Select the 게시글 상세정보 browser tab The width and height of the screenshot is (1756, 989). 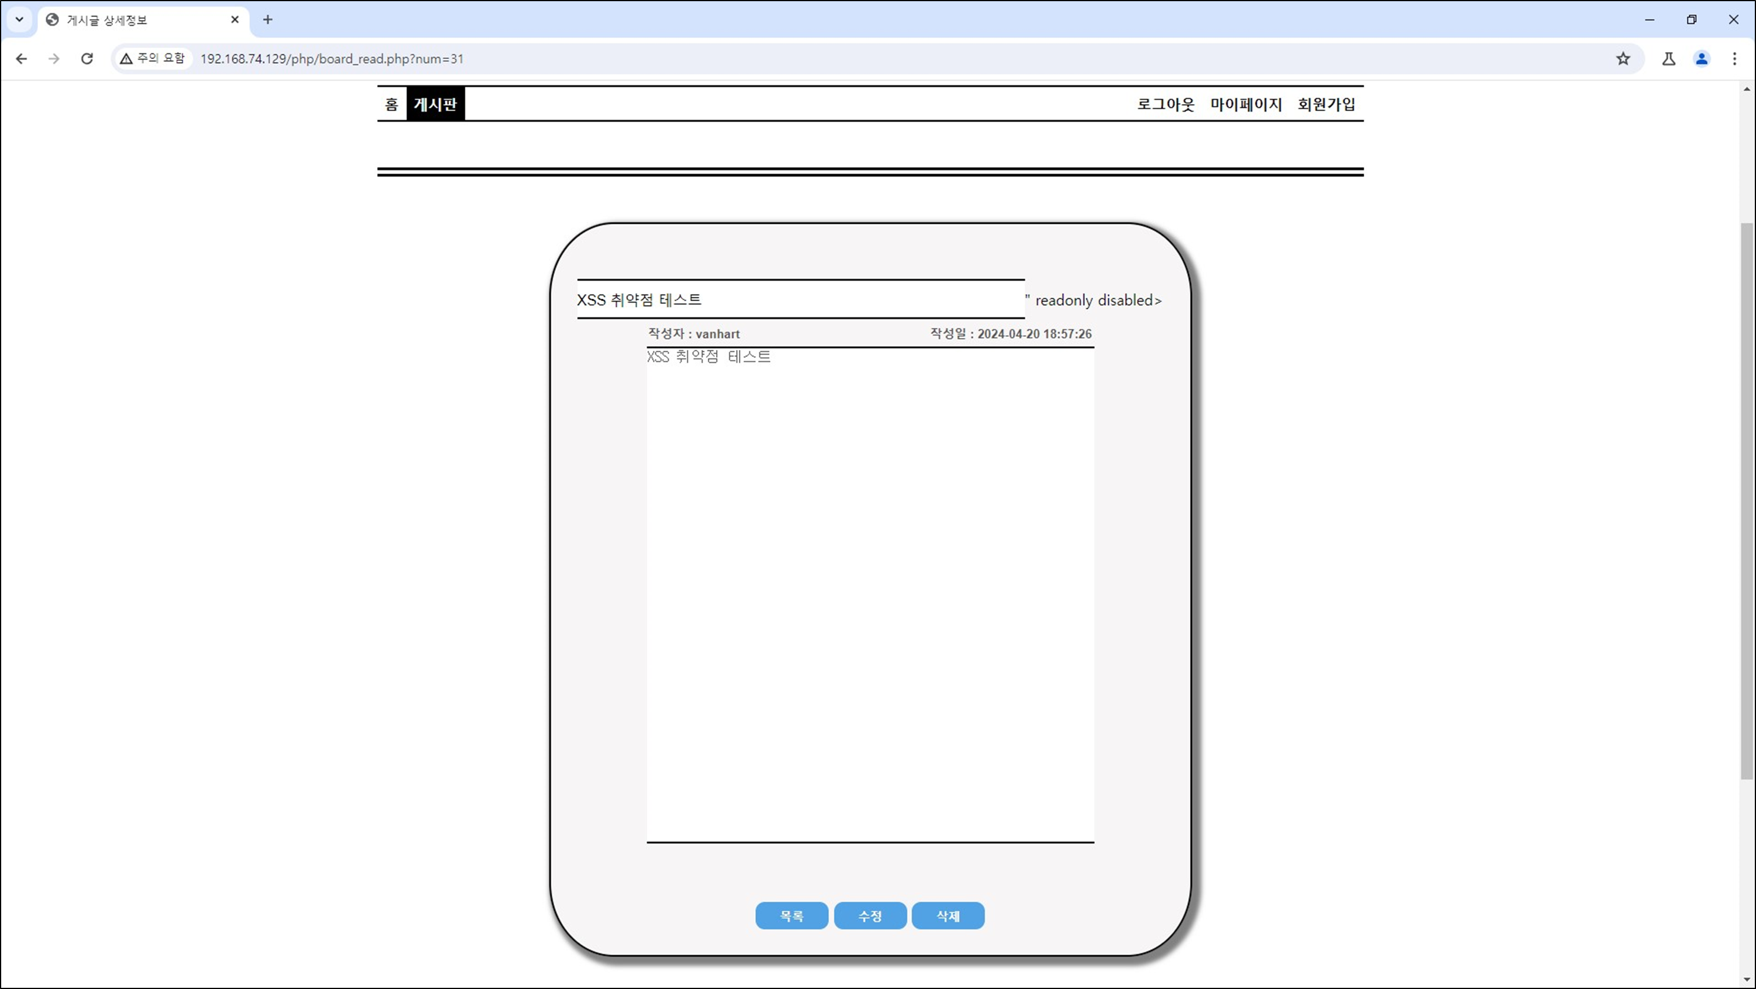tap(143, 20)
